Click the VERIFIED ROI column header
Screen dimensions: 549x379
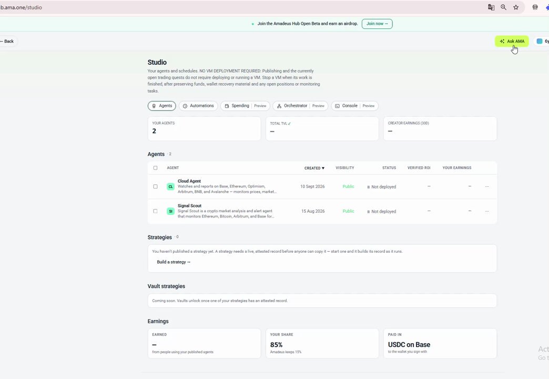point(419,168)
